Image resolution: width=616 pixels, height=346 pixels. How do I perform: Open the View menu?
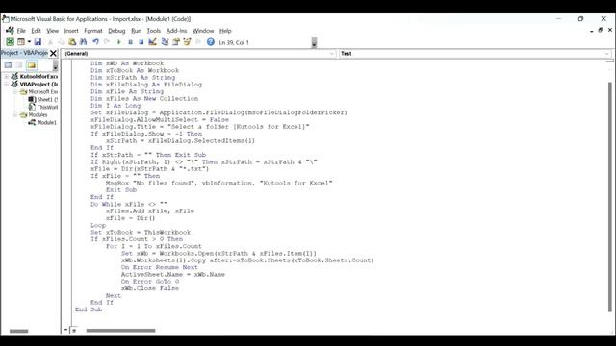(x=52, y=31)
